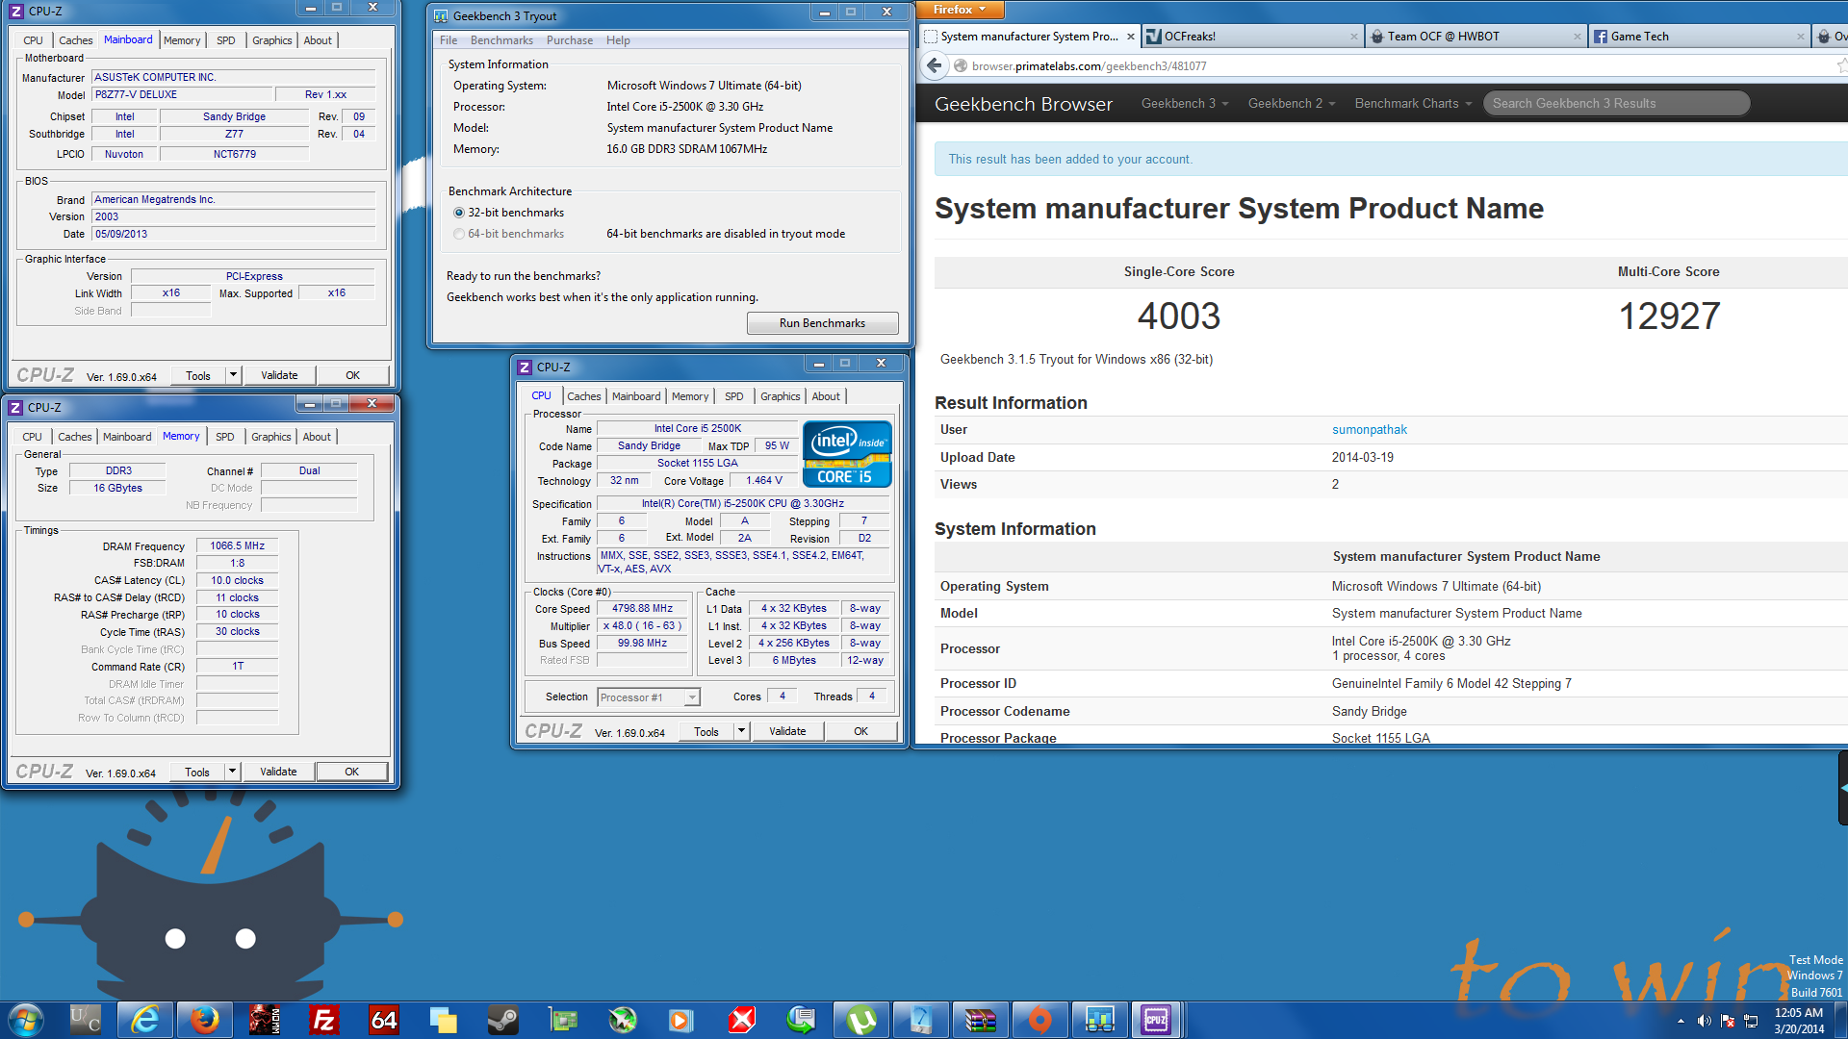Select the 32-bit benchmarks radio button
Screen dimensions: 1848x1039
pos(459,213)
